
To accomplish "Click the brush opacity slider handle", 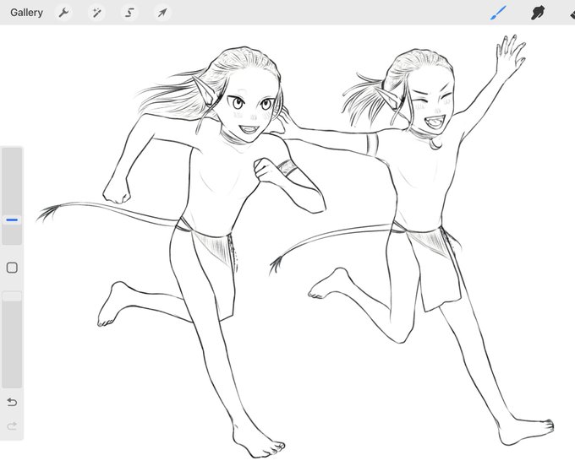I will 12,296.
